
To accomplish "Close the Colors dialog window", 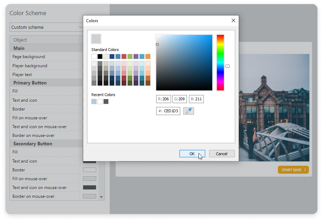I will pyautogui.click(x=233, y=21).
